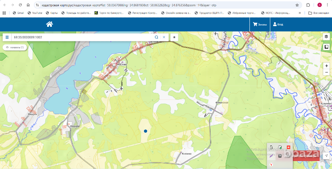This screenshot has height=169, width=332.
Task: Click the blue parcel marker on map
Action: pyautogui.click(x=145, y=131)
